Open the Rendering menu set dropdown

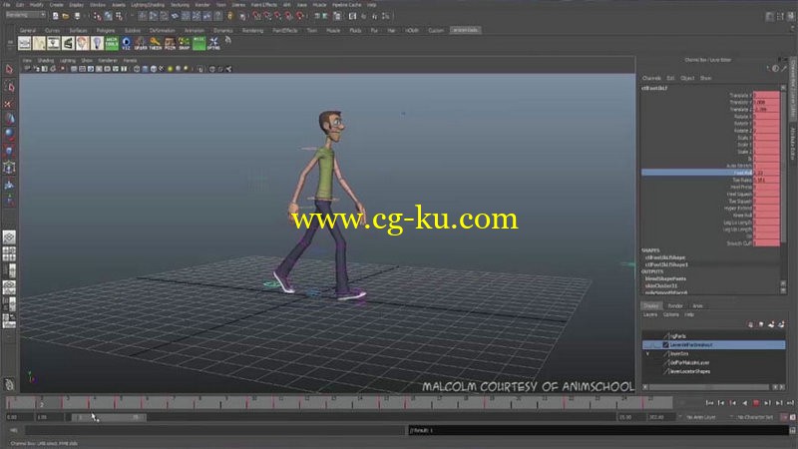pos(26,15)
